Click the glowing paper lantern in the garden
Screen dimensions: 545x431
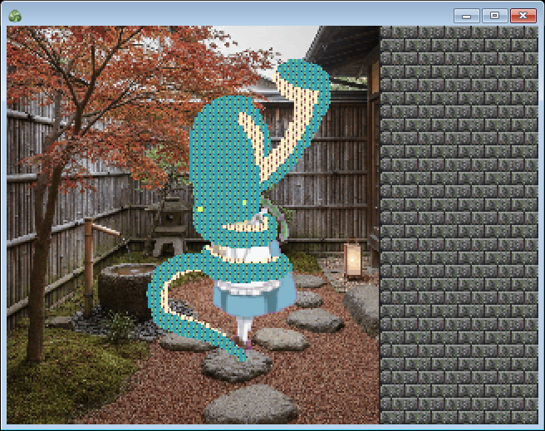click(x=353, y=261)
